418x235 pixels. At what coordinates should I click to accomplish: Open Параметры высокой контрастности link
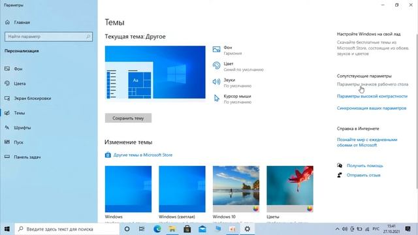click(x=372, y=96)
